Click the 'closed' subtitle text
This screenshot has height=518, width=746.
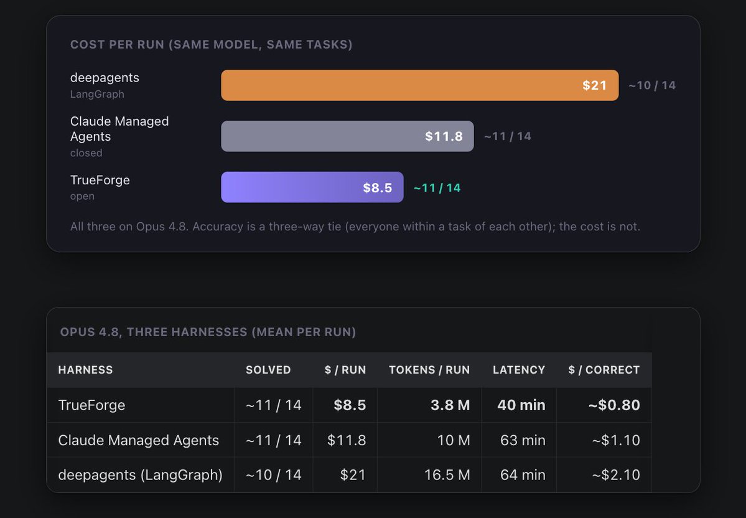(x=86, y=153)
